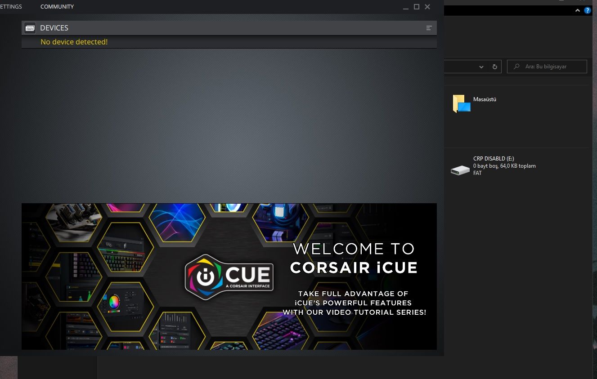
Task: Open the Welcome to Corsair iCUE banner
Action: [229, 276]
